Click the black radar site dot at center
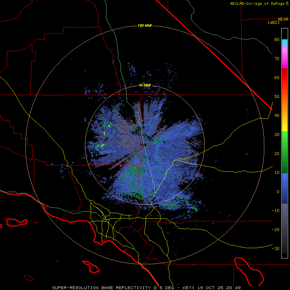Viewport: 290px width, 290px height. [145, 145]
